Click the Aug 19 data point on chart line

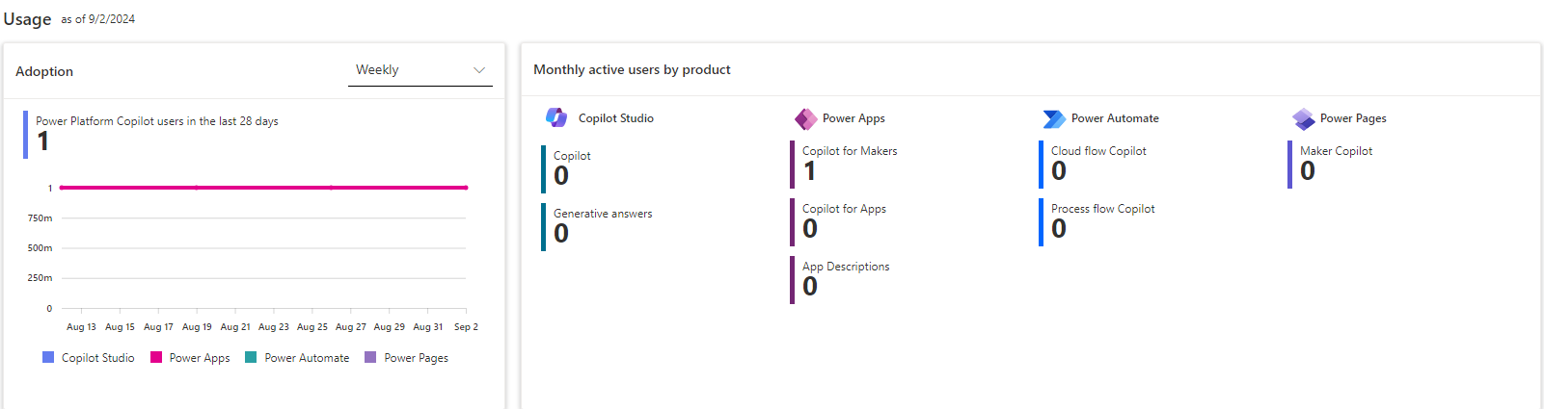coord(197,188)
